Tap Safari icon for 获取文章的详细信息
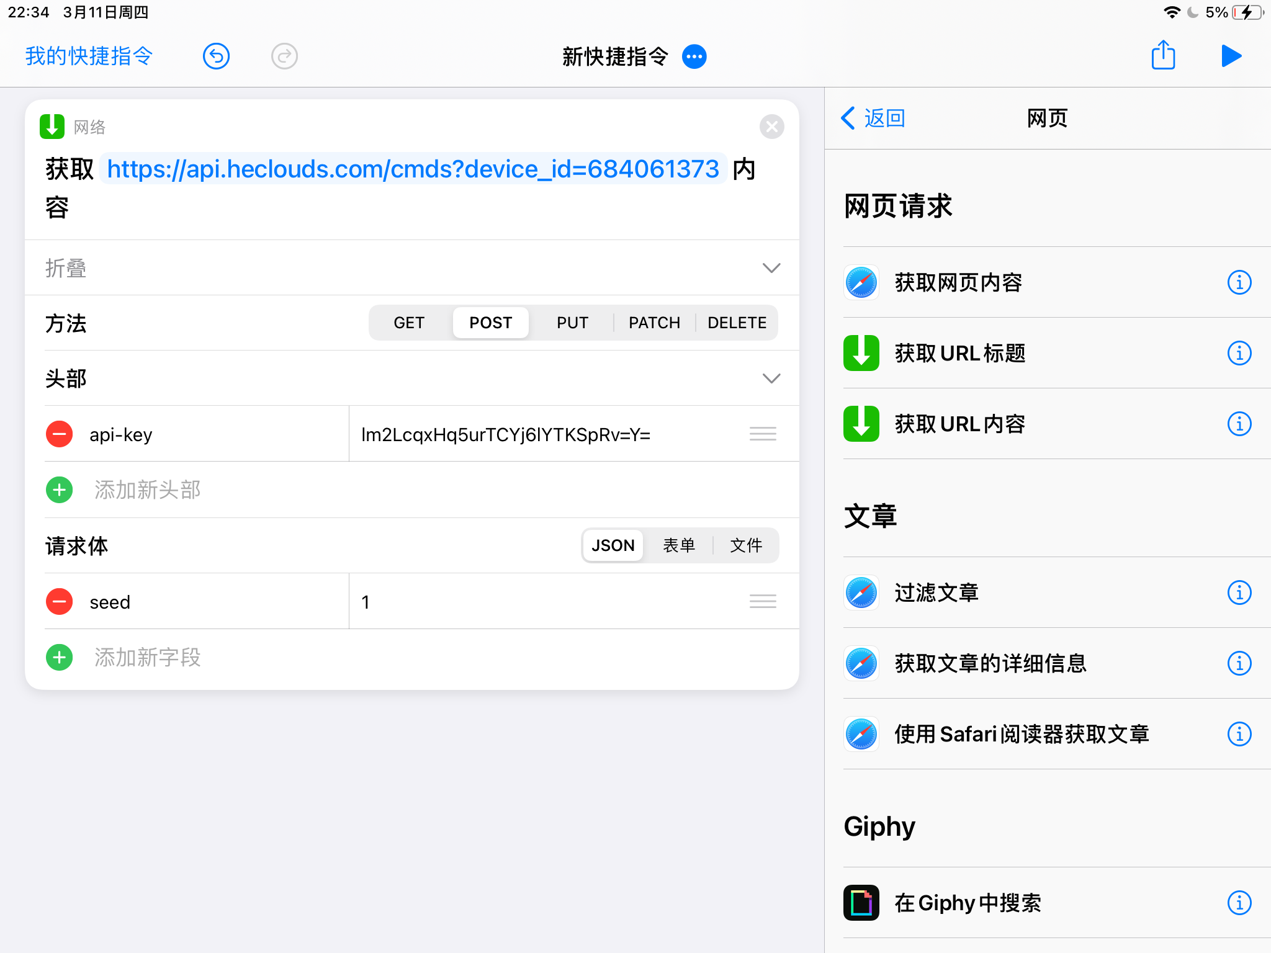This screenshot has height=953, width=1271. tap(861, 663)
